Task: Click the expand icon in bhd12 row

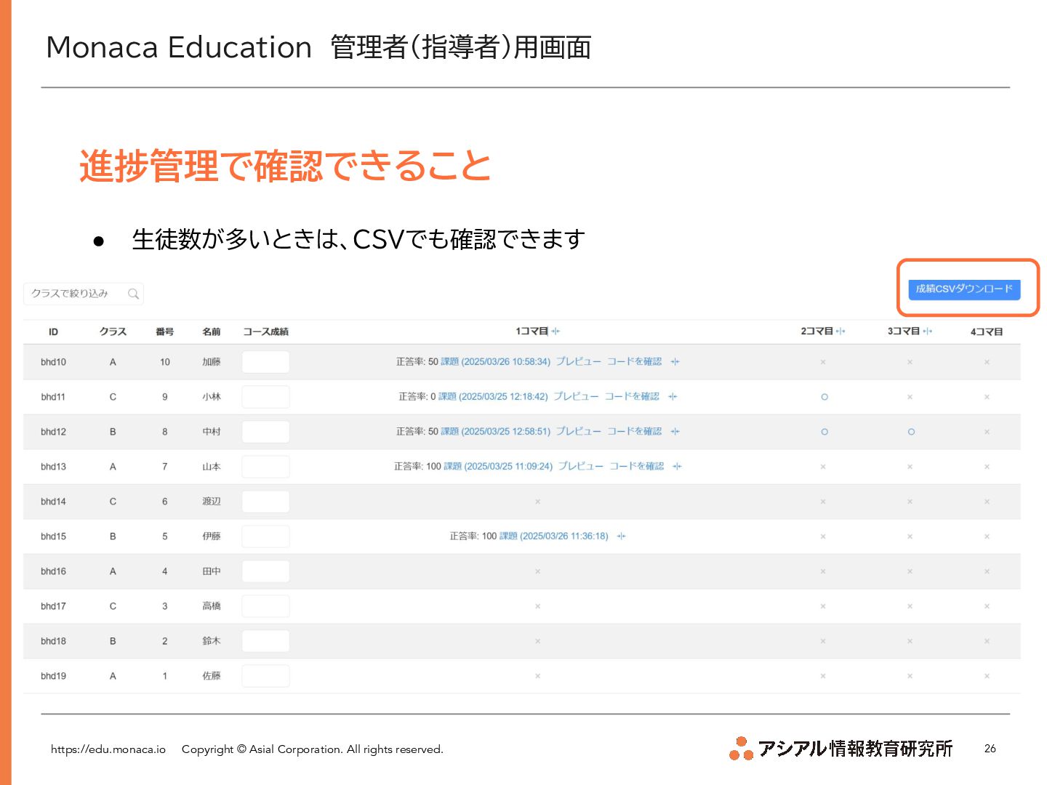Action: pyautogui.click(x=675, y=432)
